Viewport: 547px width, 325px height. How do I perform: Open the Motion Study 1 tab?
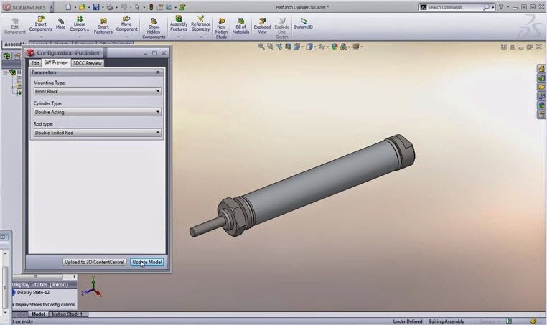(67, 314)
